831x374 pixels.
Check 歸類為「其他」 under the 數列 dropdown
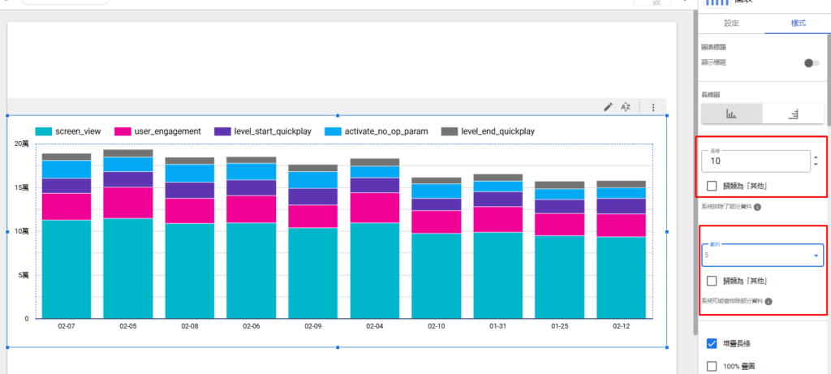(712, 281)
